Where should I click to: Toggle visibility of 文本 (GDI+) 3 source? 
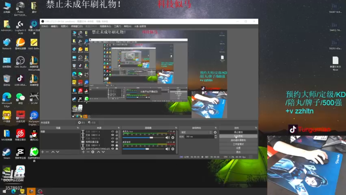click(112, 145)
